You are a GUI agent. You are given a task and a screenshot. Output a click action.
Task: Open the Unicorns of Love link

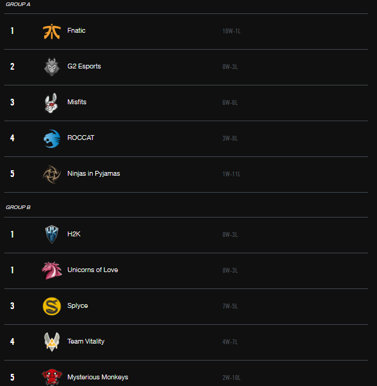(93, 270)
